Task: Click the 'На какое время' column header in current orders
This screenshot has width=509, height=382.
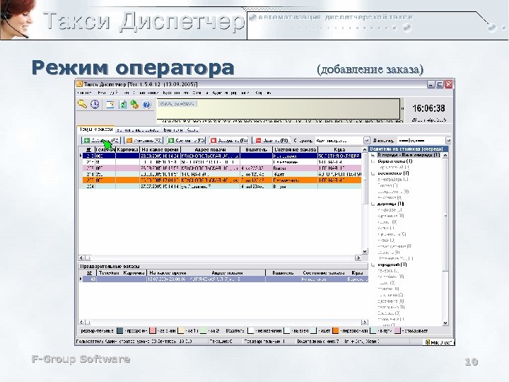Action: pos(160,149)
